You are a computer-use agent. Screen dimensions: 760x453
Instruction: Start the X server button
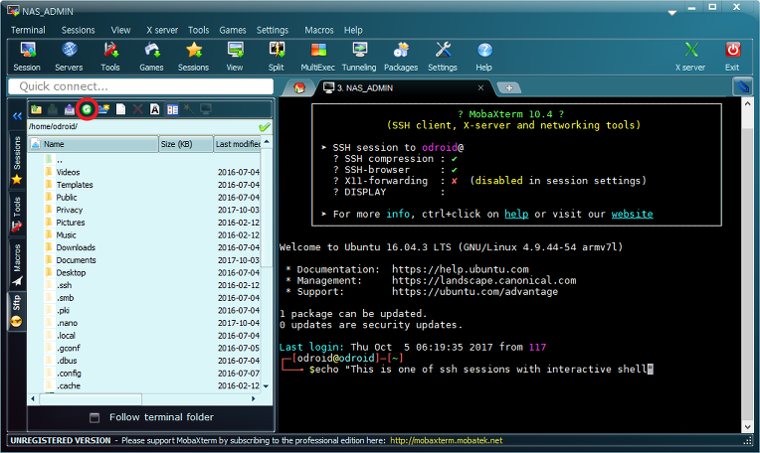coord(690,57)
